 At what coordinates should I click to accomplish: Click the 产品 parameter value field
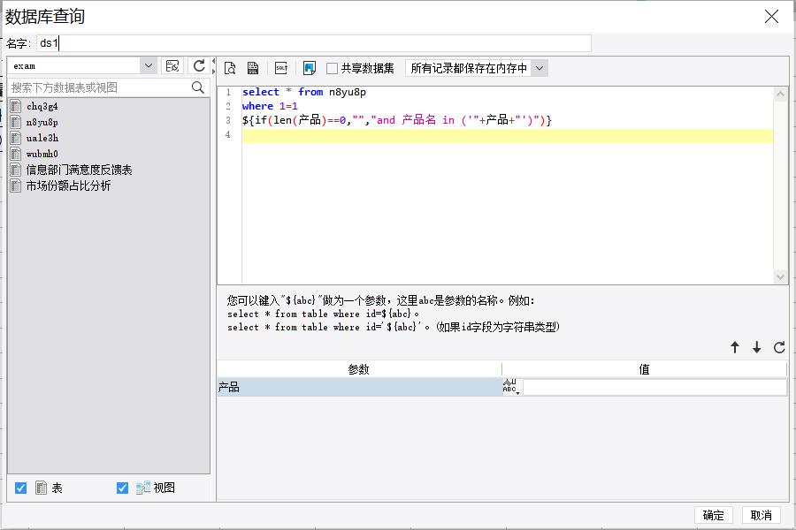pos(654,387)
